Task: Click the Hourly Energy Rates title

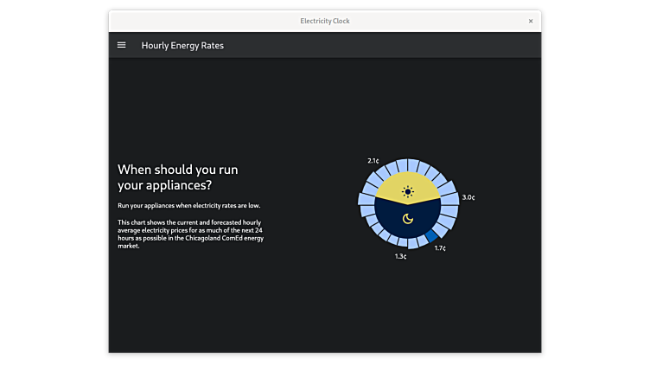Action: tap(182, 45)
